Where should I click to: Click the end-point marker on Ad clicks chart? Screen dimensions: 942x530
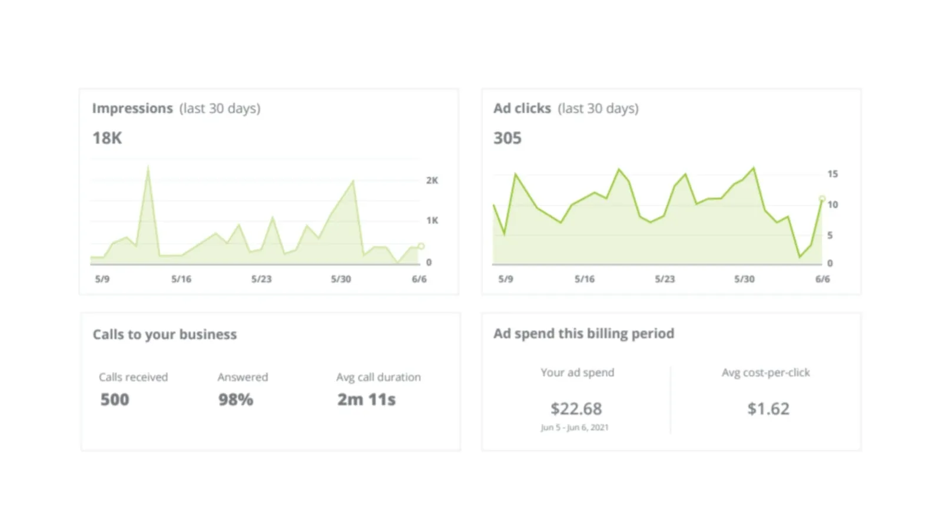click(x=822, y=199)
